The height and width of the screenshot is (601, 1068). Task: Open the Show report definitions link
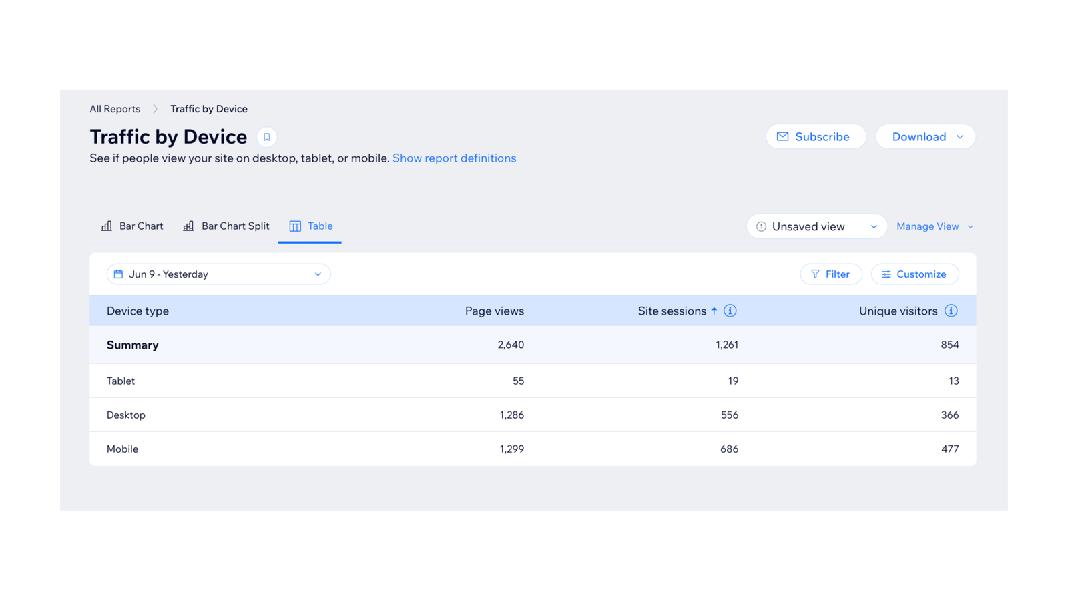pos(454,158)
